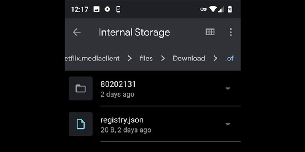
Task: Expand the dropdown arrow for registry.json
Action: [228, 124]
